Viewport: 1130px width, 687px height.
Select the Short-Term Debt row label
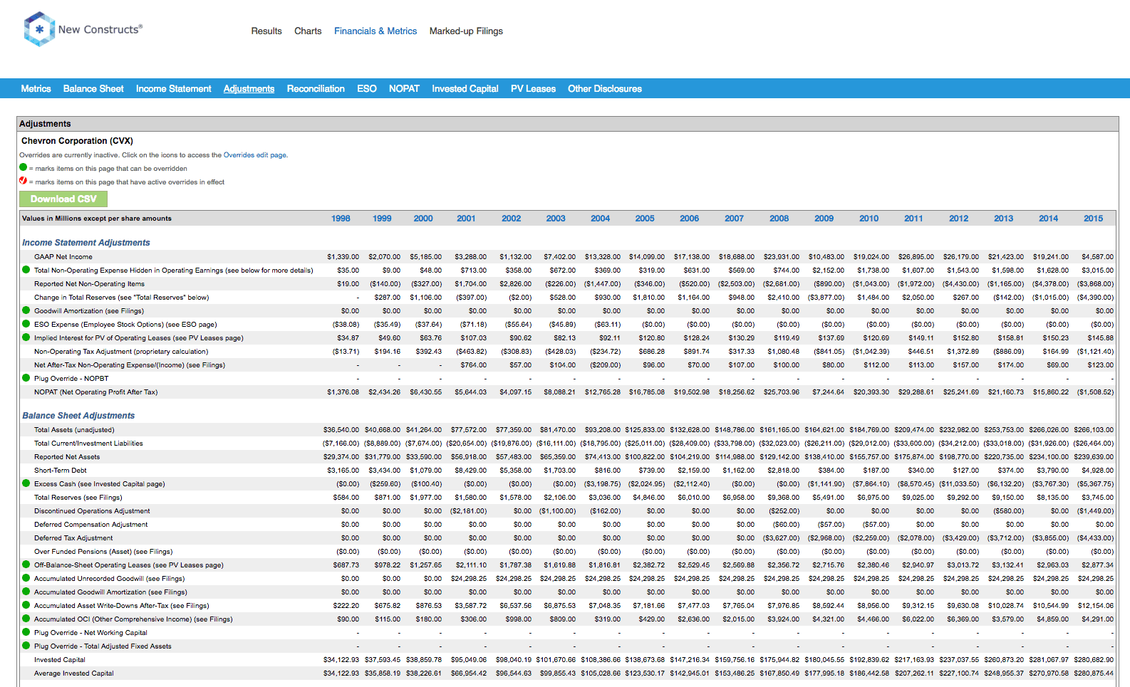pos(61,471)
